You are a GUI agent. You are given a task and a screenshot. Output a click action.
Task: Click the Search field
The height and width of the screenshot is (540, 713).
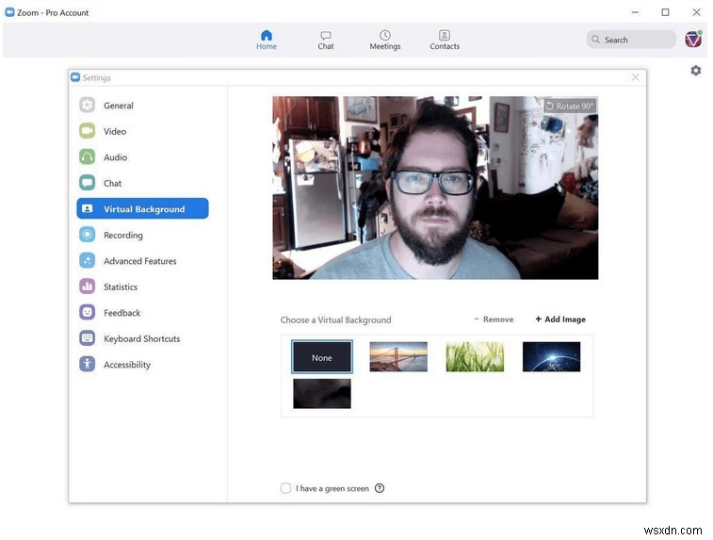click(x=631, y=40)
